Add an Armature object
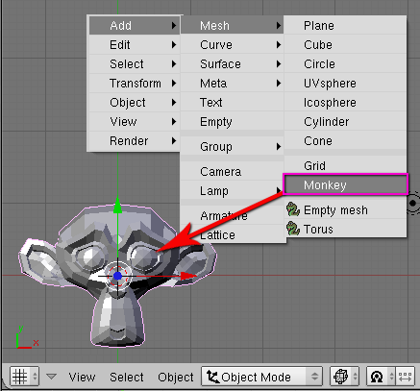Viewport: 420px width, 391px height. tap(232, 215)
